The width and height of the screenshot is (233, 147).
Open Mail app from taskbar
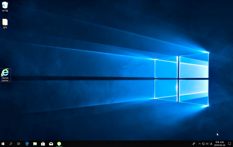[x=51, y=144]
